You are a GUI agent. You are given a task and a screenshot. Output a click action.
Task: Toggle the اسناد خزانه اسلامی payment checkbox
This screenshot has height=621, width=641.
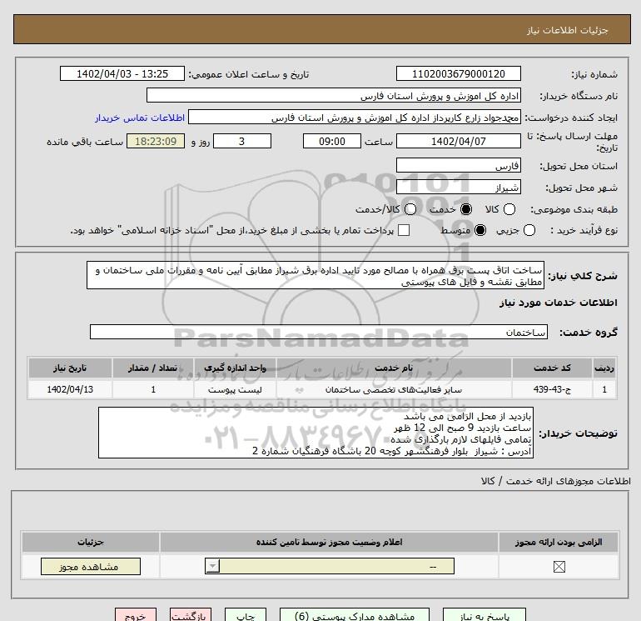click(404, 230)
